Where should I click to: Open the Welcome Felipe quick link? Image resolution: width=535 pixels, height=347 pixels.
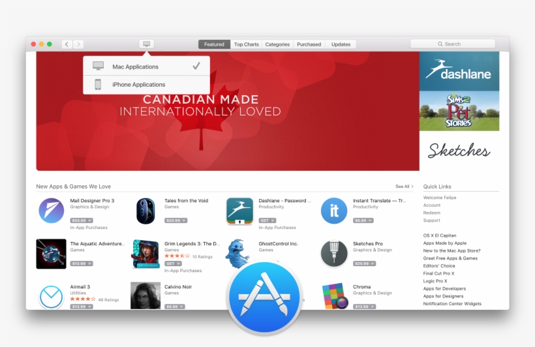coord(440,198)
